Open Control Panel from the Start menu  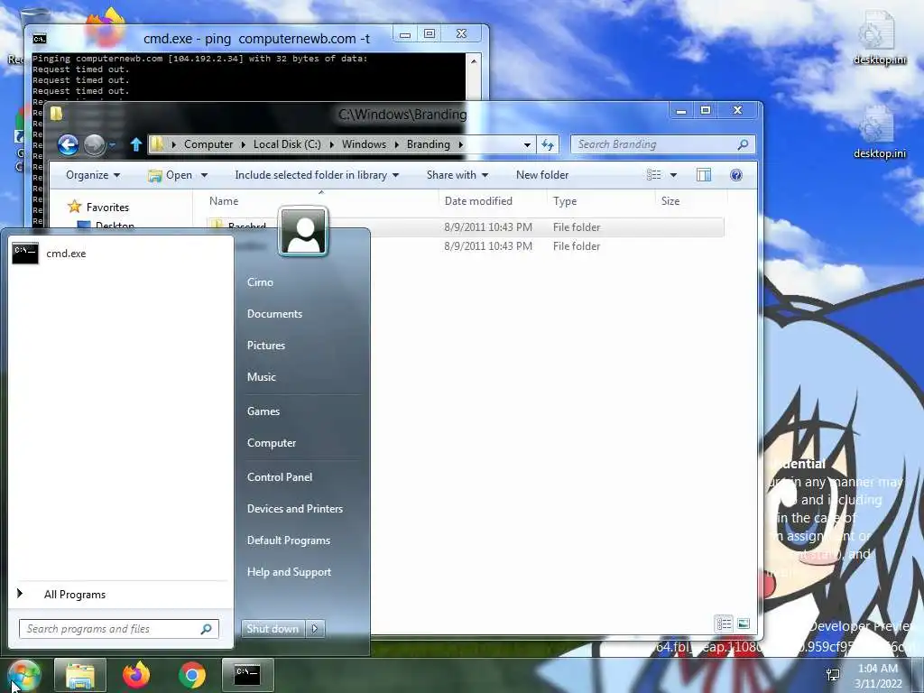pos(280,477)
